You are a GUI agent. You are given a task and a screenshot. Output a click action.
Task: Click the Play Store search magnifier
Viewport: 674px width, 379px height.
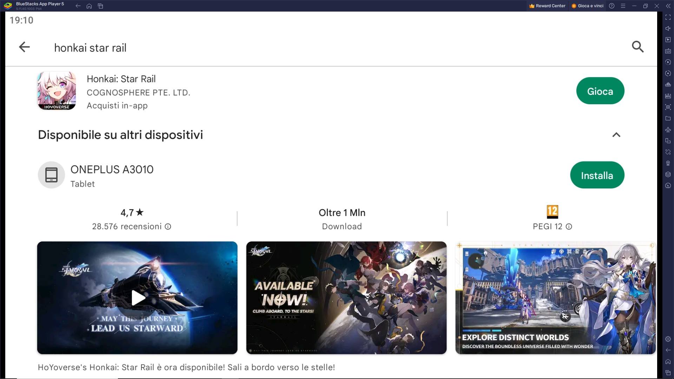(638, 47)
